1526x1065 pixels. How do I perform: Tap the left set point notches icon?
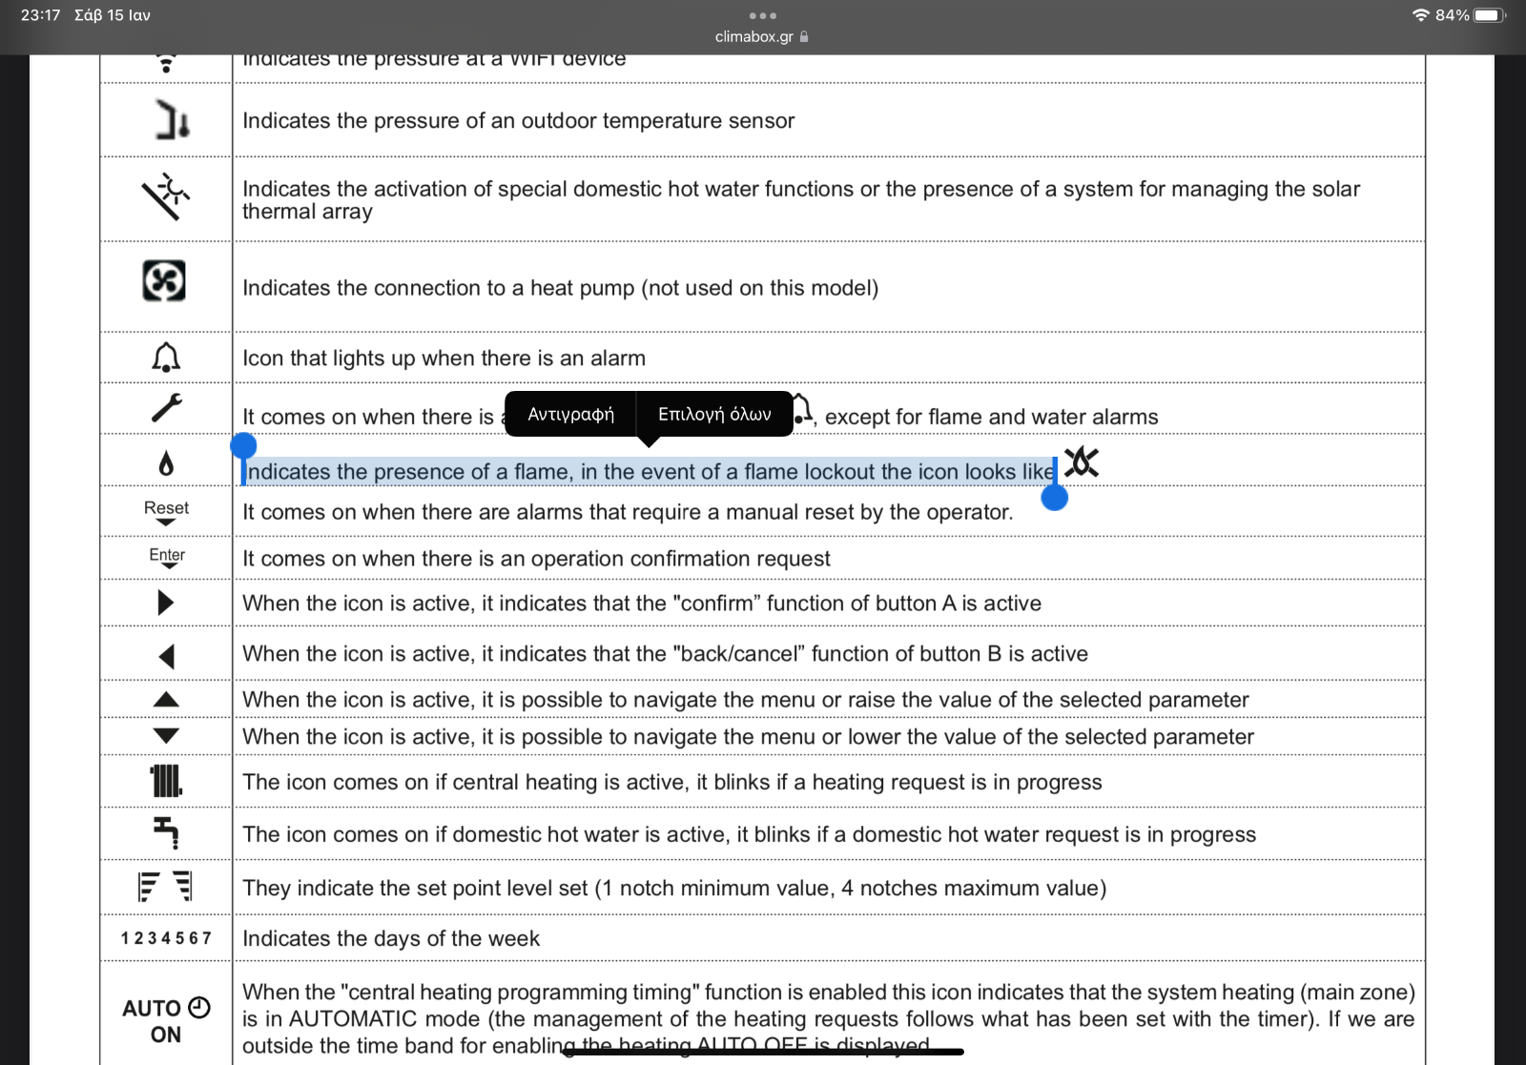[x=148, y=887]
